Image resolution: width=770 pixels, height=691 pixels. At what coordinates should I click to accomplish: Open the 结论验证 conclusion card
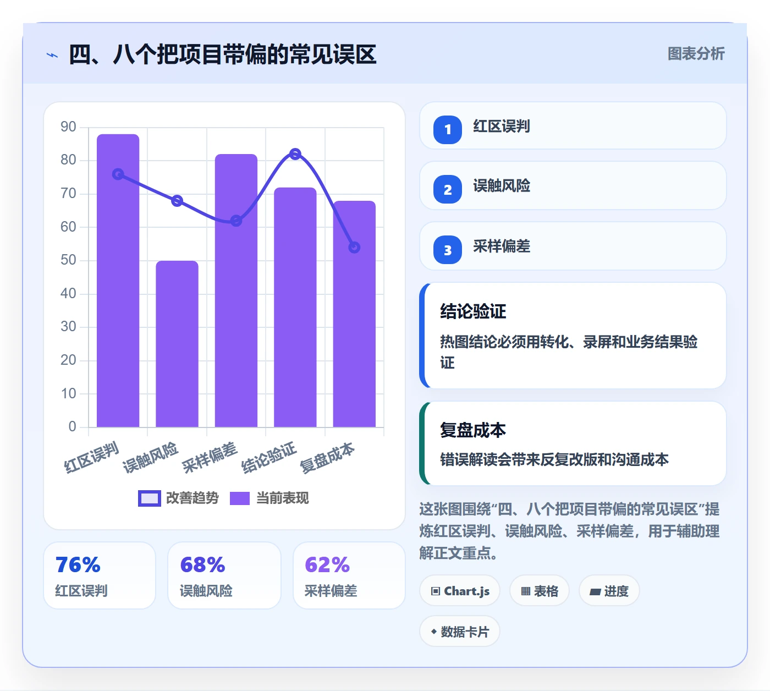pos(573,336)
